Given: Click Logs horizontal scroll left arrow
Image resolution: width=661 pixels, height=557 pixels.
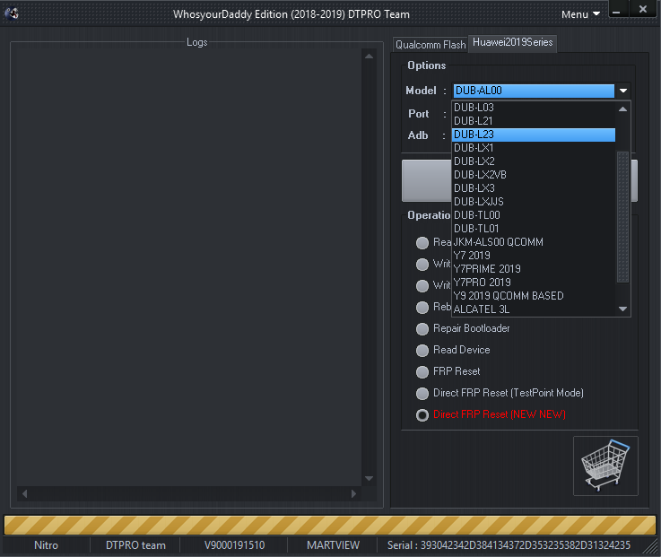Looking at the screenshot, I should pyautogui.click(x=24, y=493).
